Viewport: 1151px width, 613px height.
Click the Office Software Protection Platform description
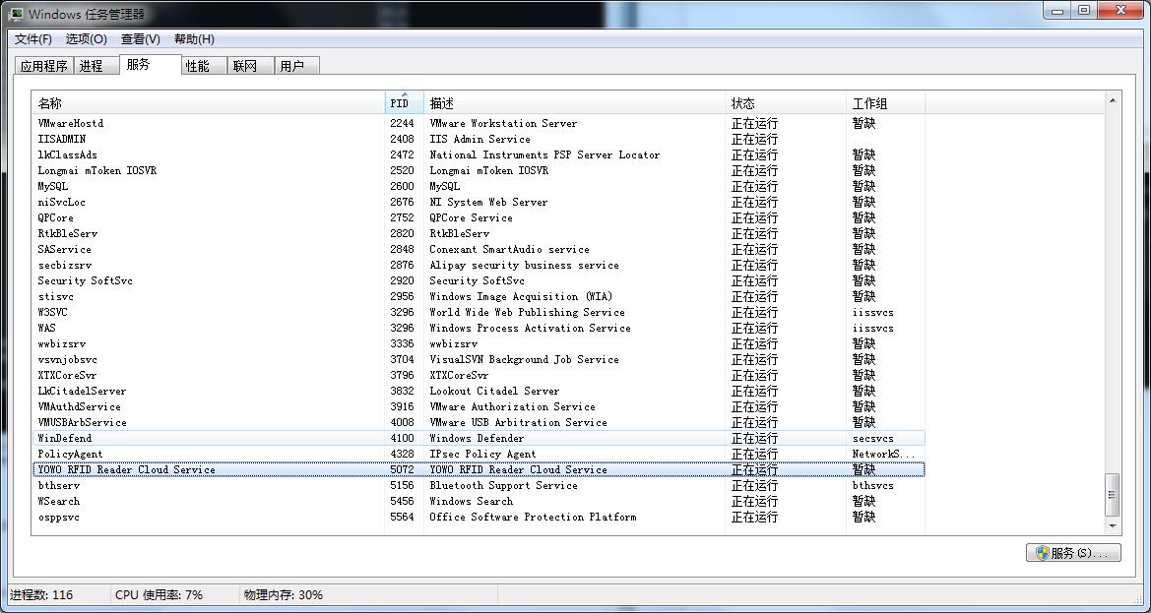tap(533, 517)
